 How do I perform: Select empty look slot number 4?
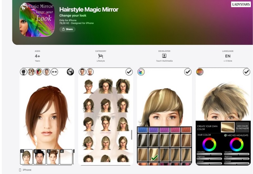[x=66, y=157]
